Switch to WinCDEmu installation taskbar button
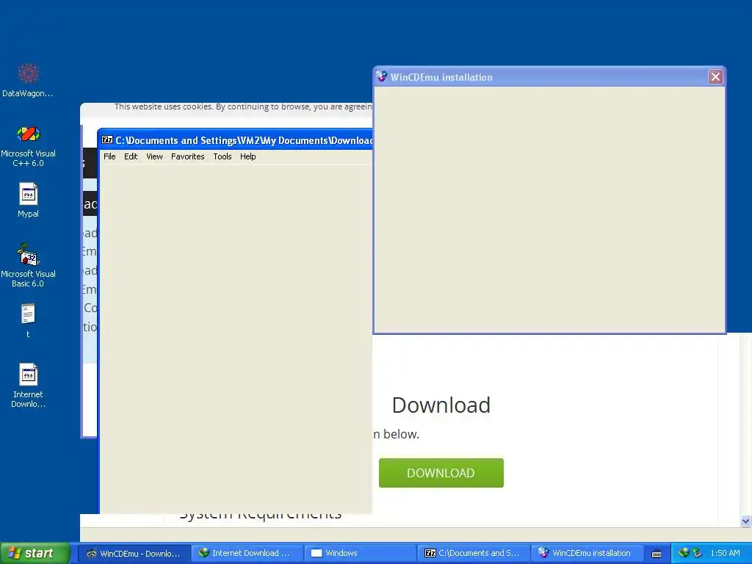This screenshot has width=752, height=564. pos(587,553)
